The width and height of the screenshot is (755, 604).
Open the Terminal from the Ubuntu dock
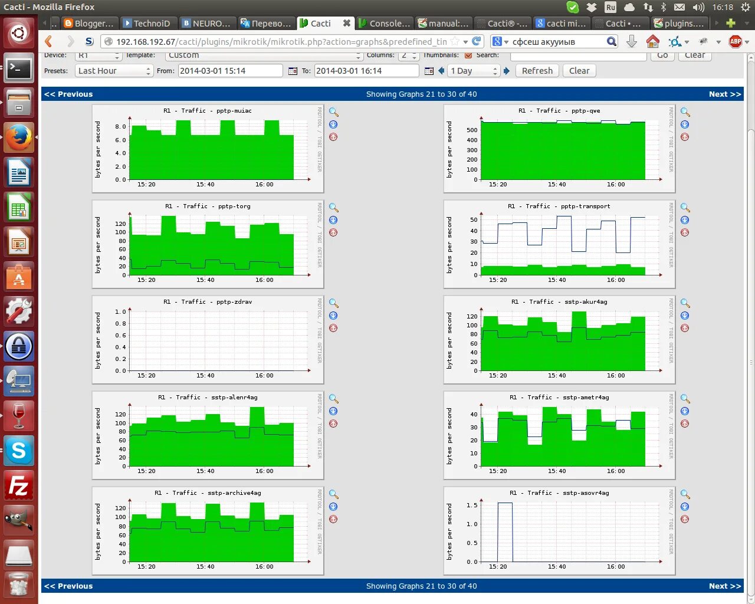click(x=19, y=68)
